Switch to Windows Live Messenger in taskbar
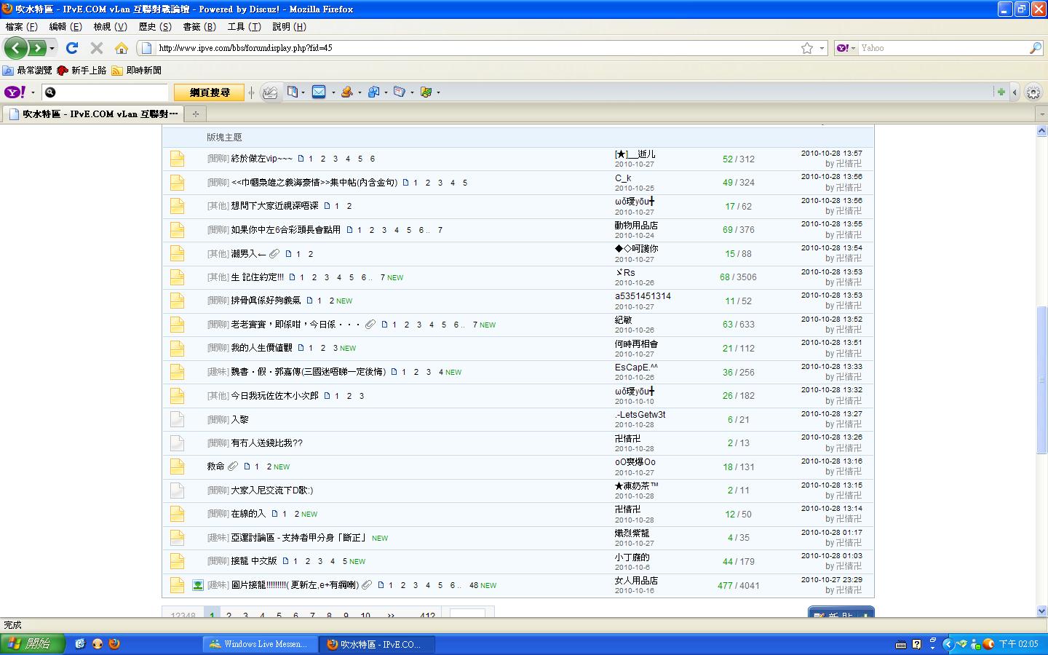 pos(258,644)
